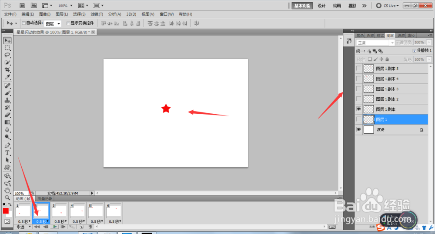Play the frame animation
Image resolution: width=435 pixels, height=234 pixels.
pos(55,227)
